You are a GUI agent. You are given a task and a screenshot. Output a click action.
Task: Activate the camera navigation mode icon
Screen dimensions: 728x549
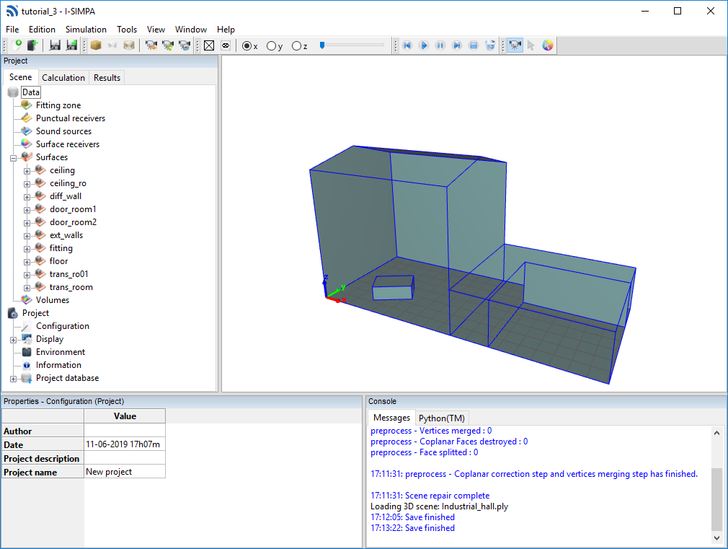(x=515, y=45)
